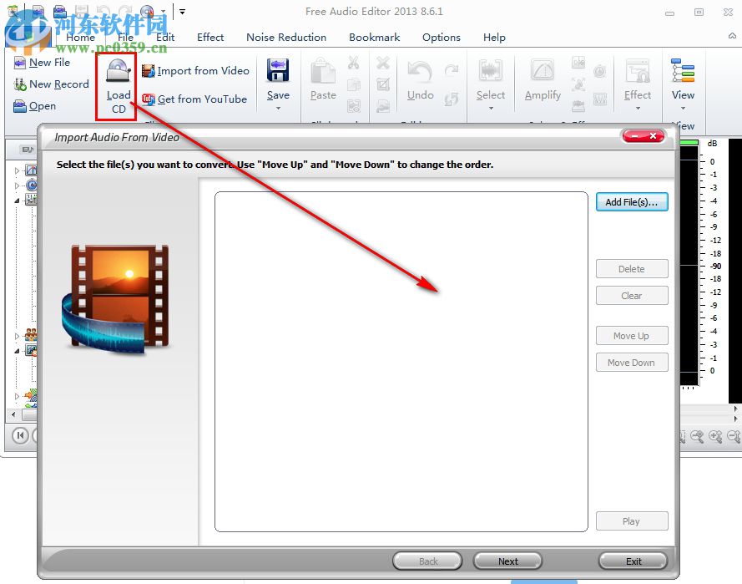Click the Exit button
742x584 pixels.
[633, 561]
